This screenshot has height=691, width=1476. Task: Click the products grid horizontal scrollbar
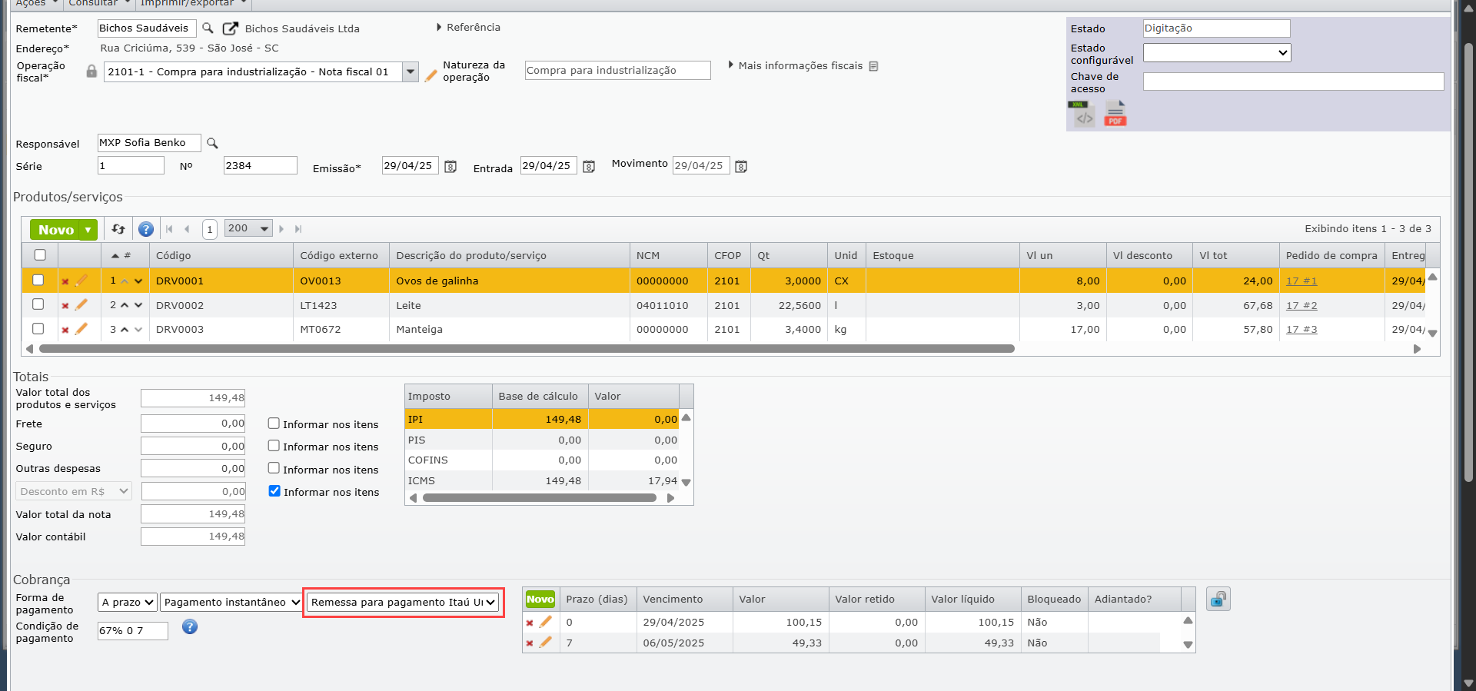527,349
